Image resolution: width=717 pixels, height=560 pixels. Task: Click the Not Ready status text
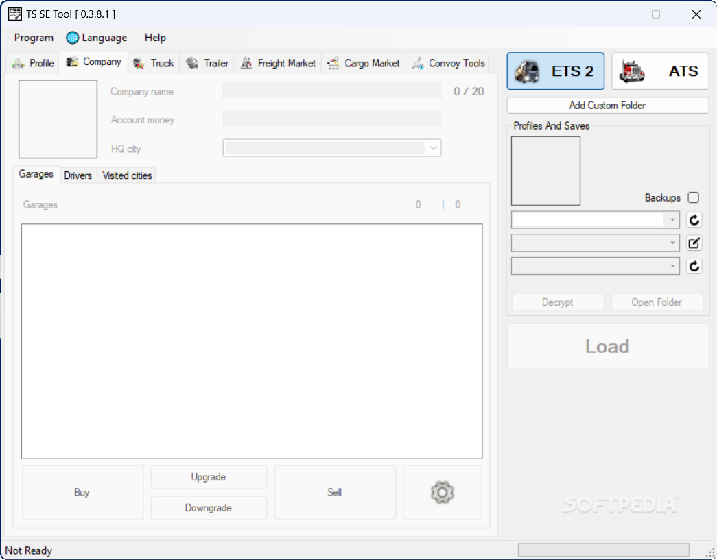coord(28,550)
